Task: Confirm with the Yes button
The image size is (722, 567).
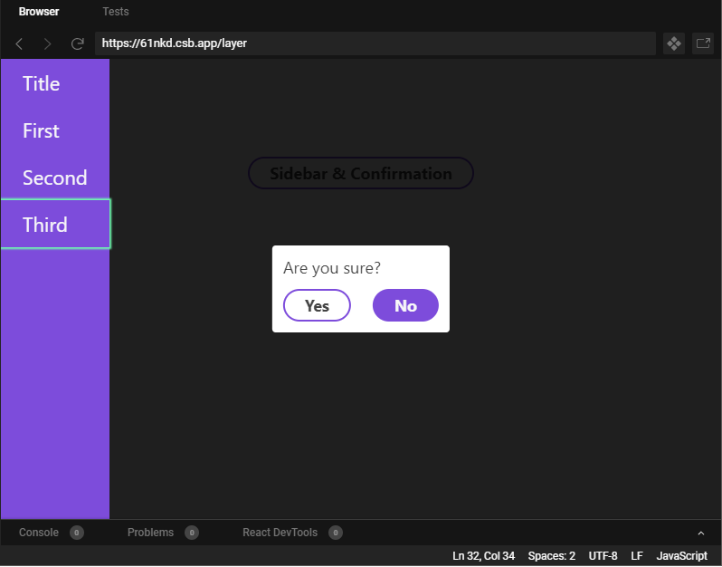Action: coord(317,305)
